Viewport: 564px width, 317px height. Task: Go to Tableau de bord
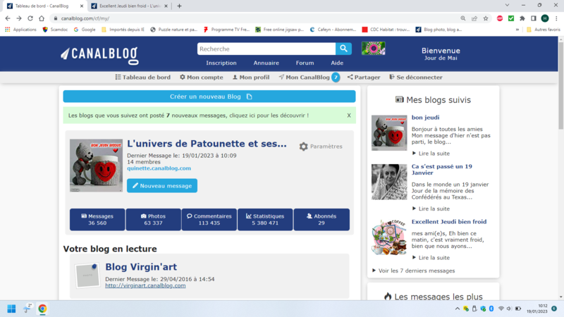[x=143, y=77]
